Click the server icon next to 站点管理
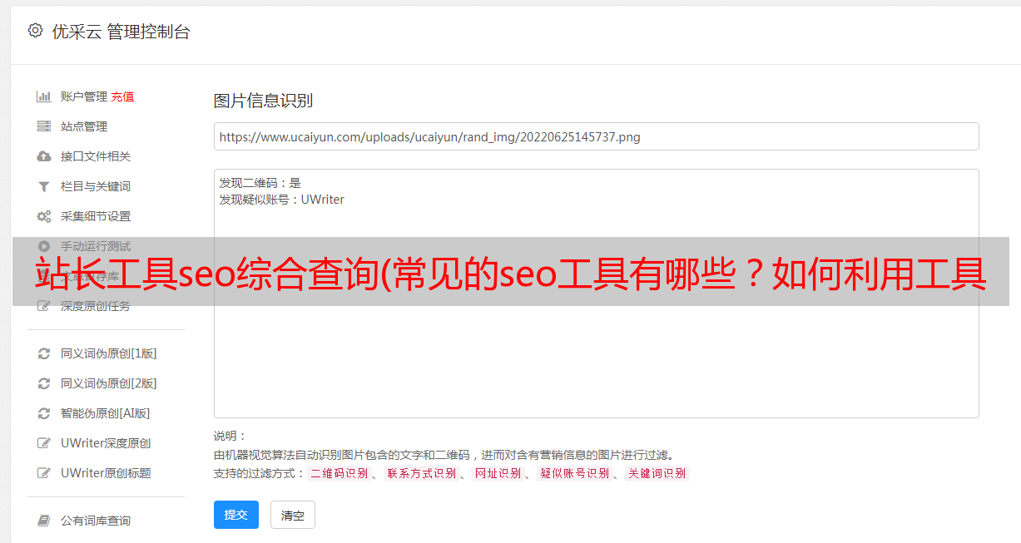The height and width of the screenshot is (543, 1021). coord(44,126)
